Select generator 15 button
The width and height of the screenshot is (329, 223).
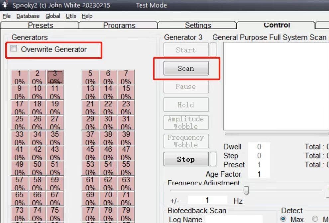(126, 92)
